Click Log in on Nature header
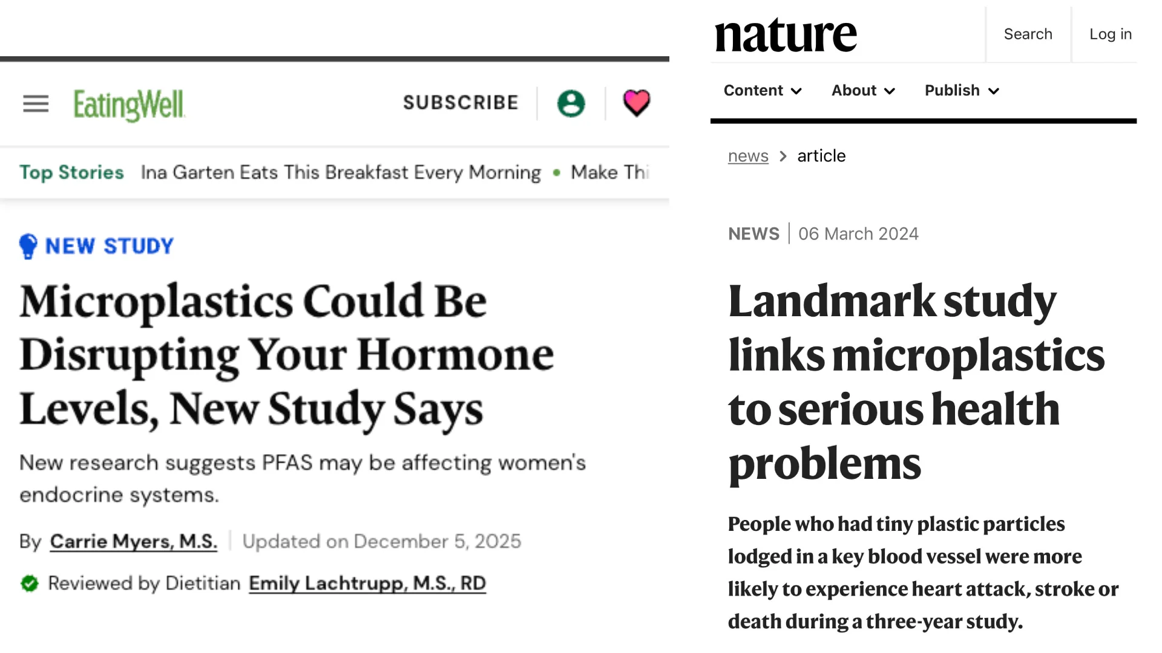The image size is (1162, 653). (1111, 34)
